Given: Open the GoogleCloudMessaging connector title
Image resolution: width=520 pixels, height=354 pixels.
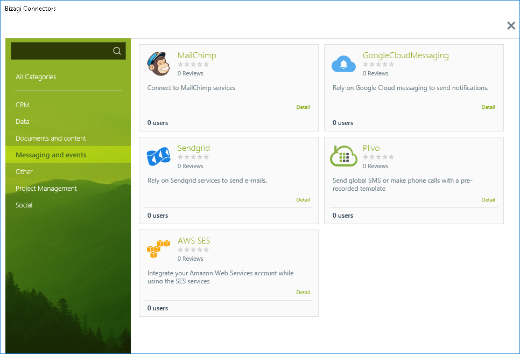Looking at the screenshot, I should click(405, 55).
